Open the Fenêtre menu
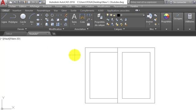Viewport: 196px width, 110px height. tap(134, 6)
